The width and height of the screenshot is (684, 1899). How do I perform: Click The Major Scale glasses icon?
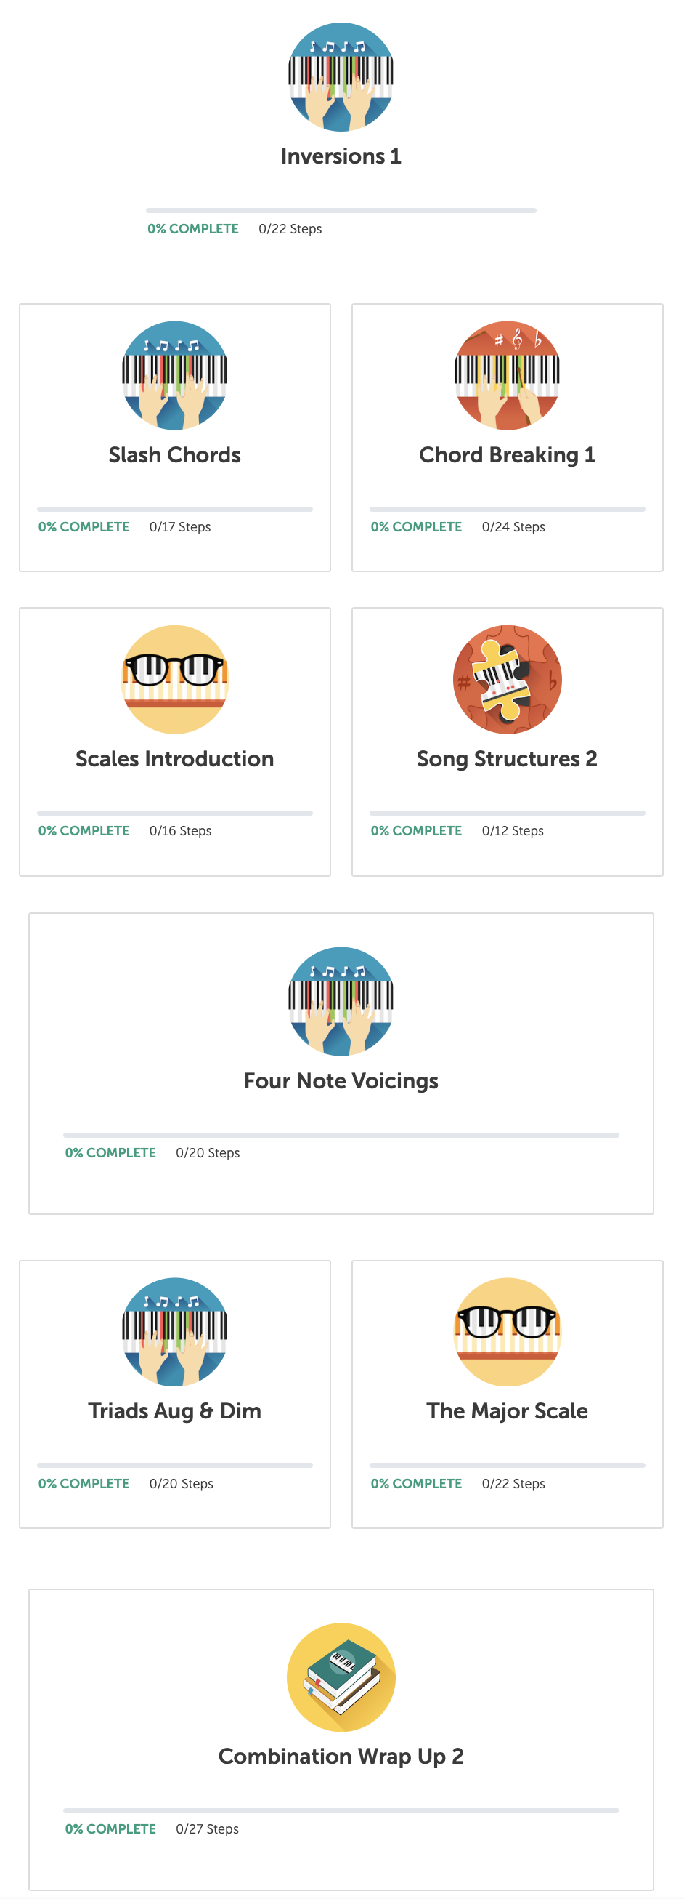508,1331
